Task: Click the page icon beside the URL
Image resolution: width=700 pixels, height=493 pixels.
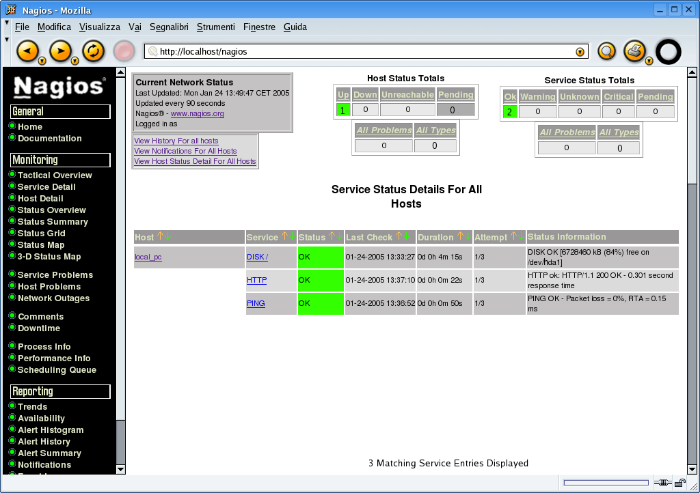Action: 152,51
